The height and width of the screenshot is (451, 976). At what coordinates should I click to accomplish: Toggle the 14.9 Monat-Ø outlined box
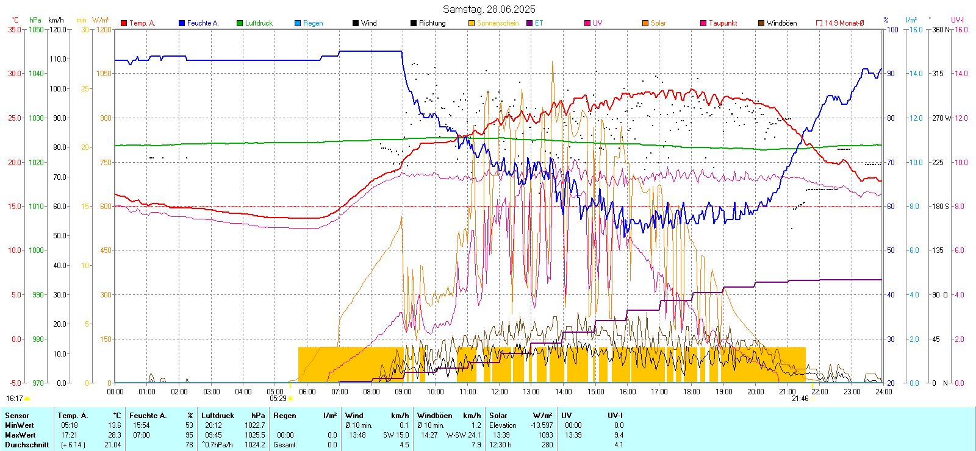click(x=819, y=23)
